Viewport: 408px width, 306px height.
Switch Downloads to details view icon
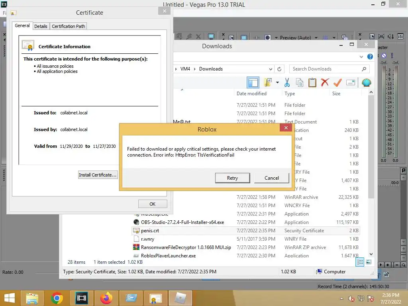click(360, 262)
